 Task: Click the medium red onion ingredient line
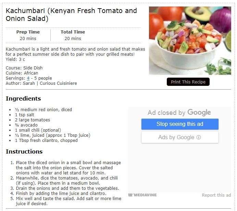pyautogui.click(x=43, y=110)
